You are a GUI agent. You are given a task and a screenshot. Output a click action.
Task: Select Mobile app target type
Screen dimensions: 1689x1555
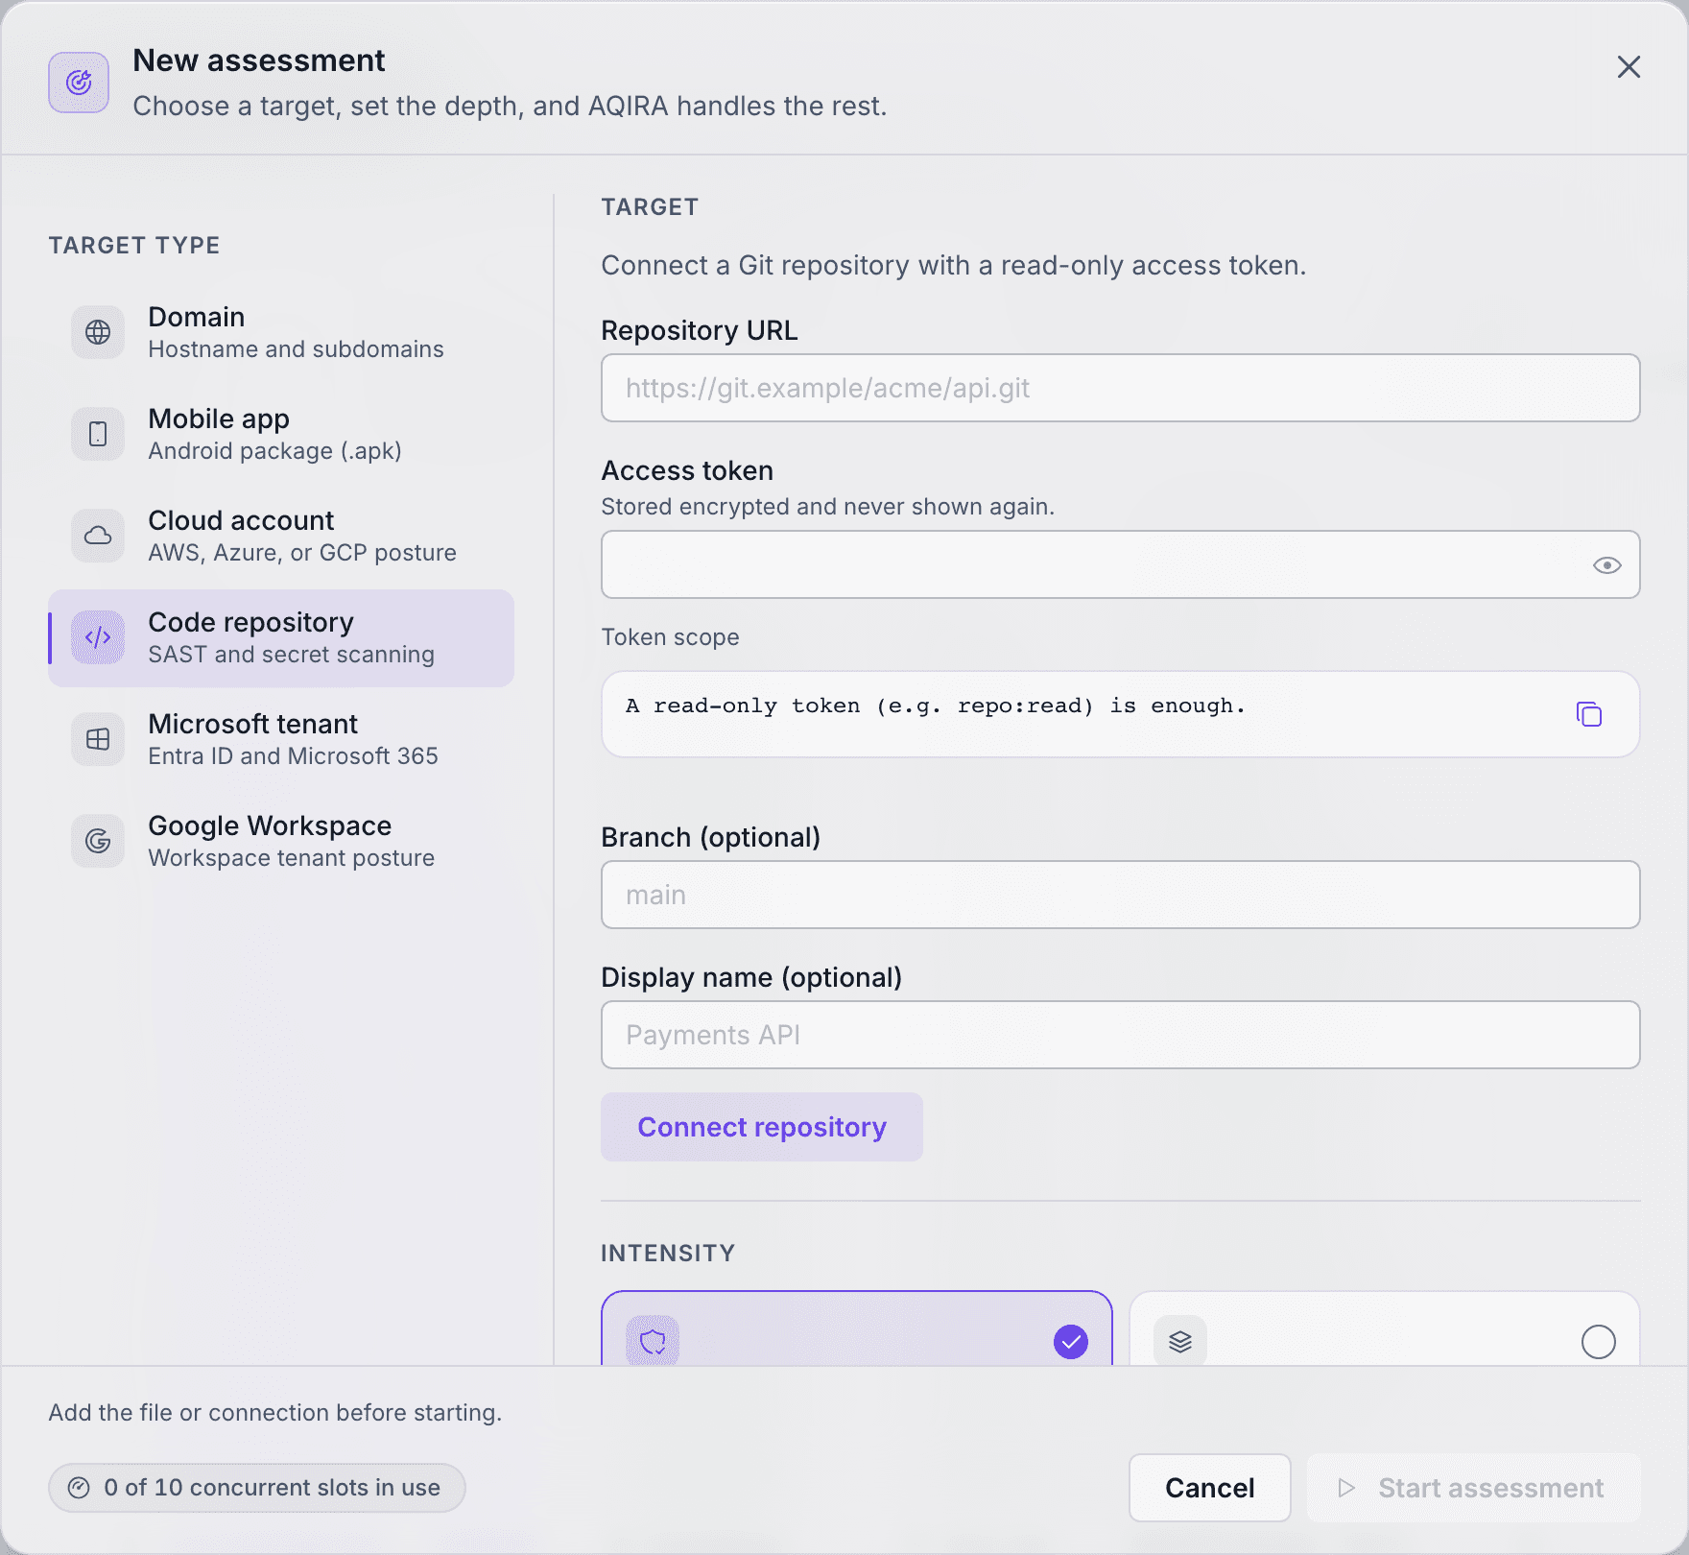click(281, 434)
